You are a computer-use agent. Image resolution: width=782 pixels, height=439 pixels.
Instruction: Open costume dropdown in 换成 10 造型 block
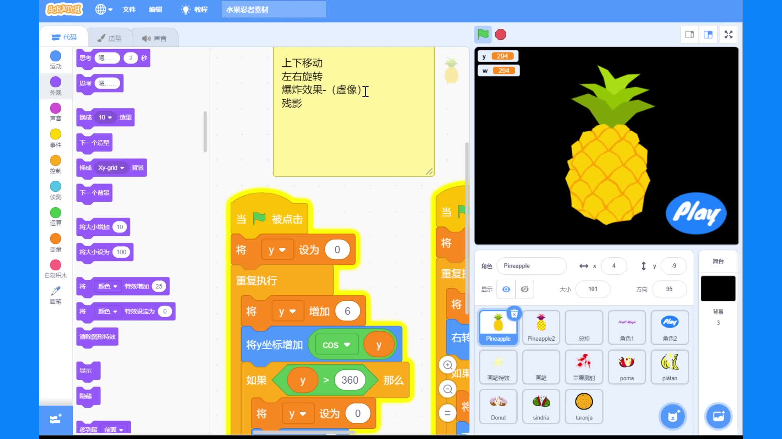(105, 117)
